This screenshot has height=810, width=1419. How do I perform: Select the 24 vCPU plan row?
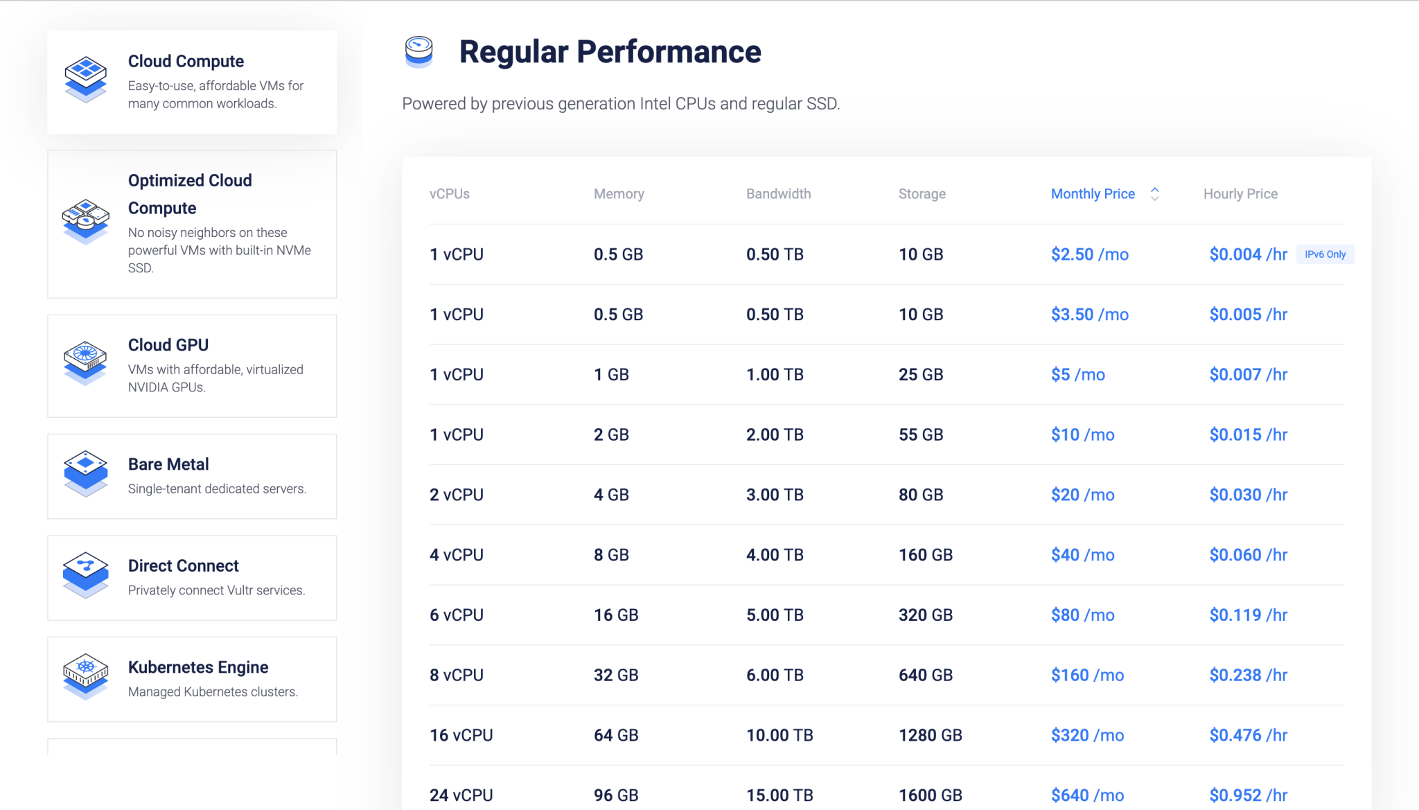point(461,795)
